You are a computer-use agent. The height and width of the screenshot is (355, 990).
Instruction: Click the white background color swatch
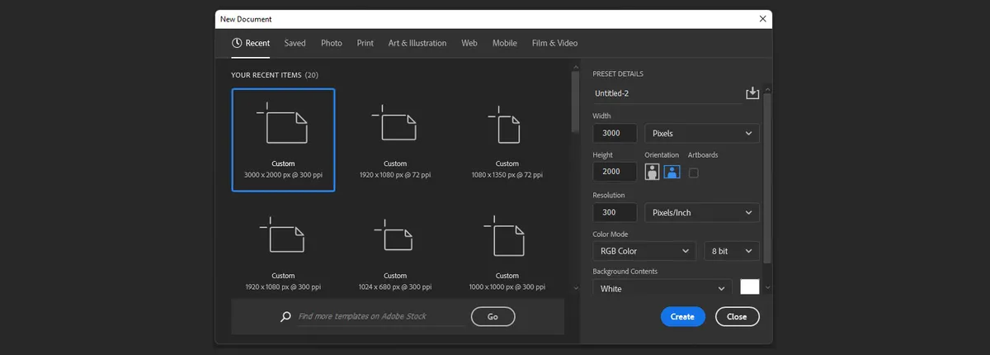[x=749, y=287]
